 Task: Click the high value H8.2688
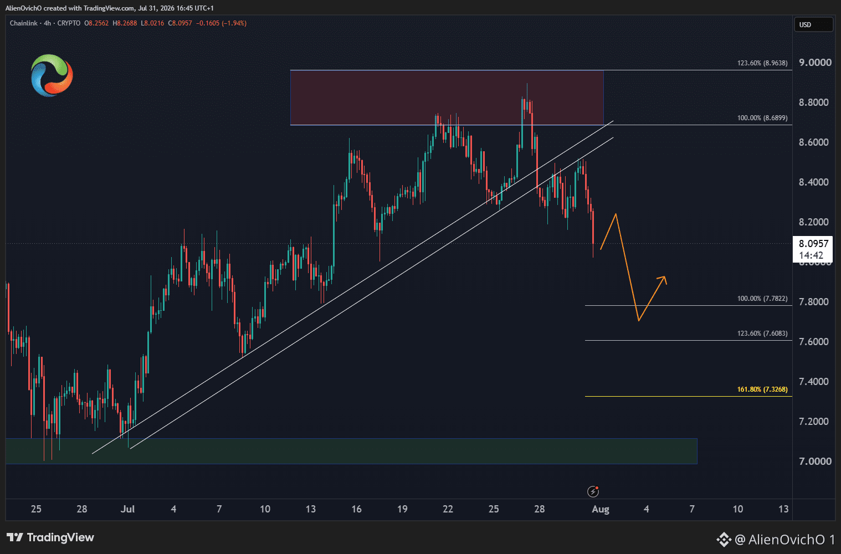click(x=125, y=23)
